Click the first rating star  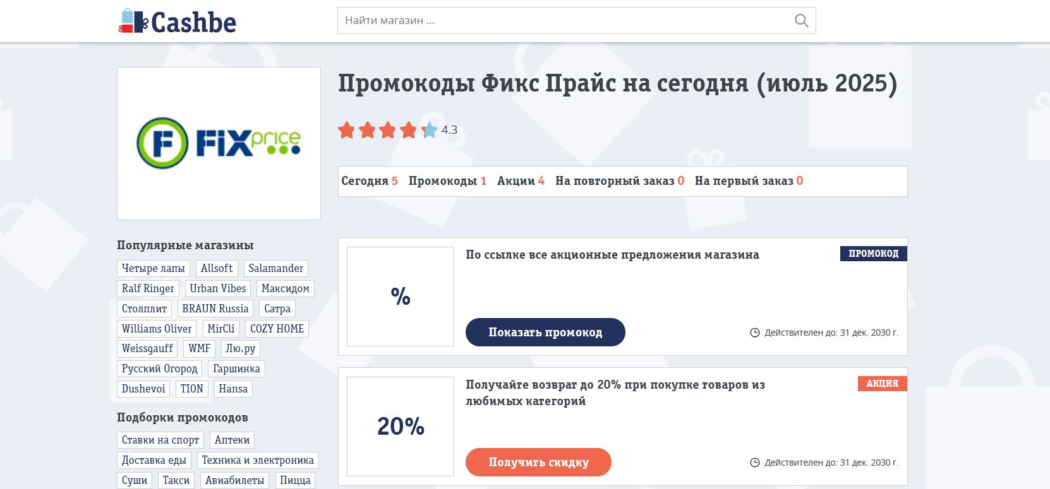pyautogui.click(x=346, y=130)
